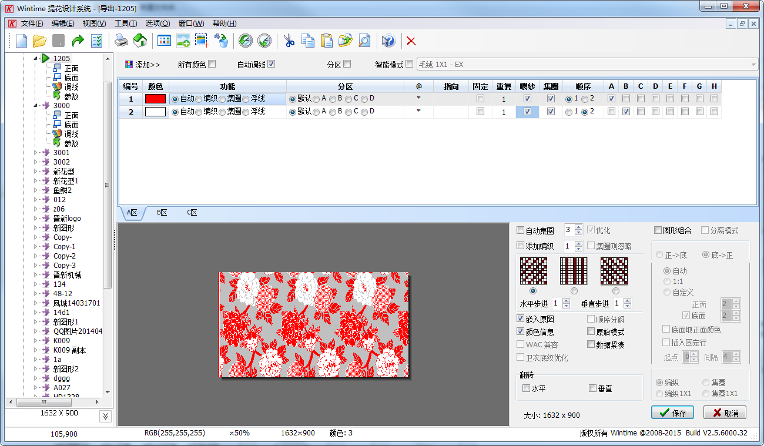The image size is (764, 446).
Task: Click the colorful icon beside 添加>>
Action: coord(129,65)
